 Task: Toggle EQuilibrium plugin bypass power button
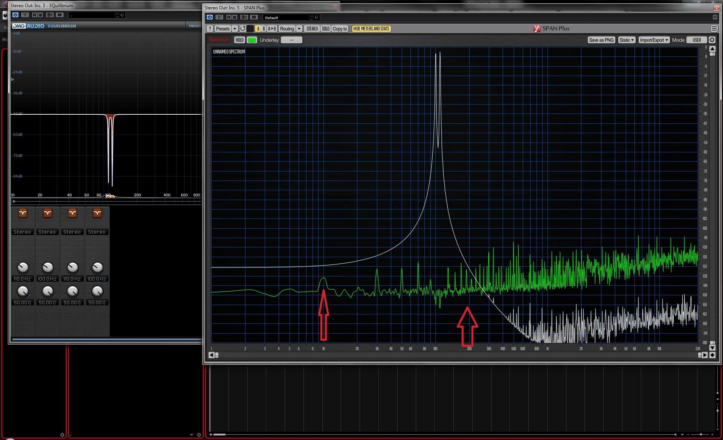pyautogui.click(x=15, y=15)
